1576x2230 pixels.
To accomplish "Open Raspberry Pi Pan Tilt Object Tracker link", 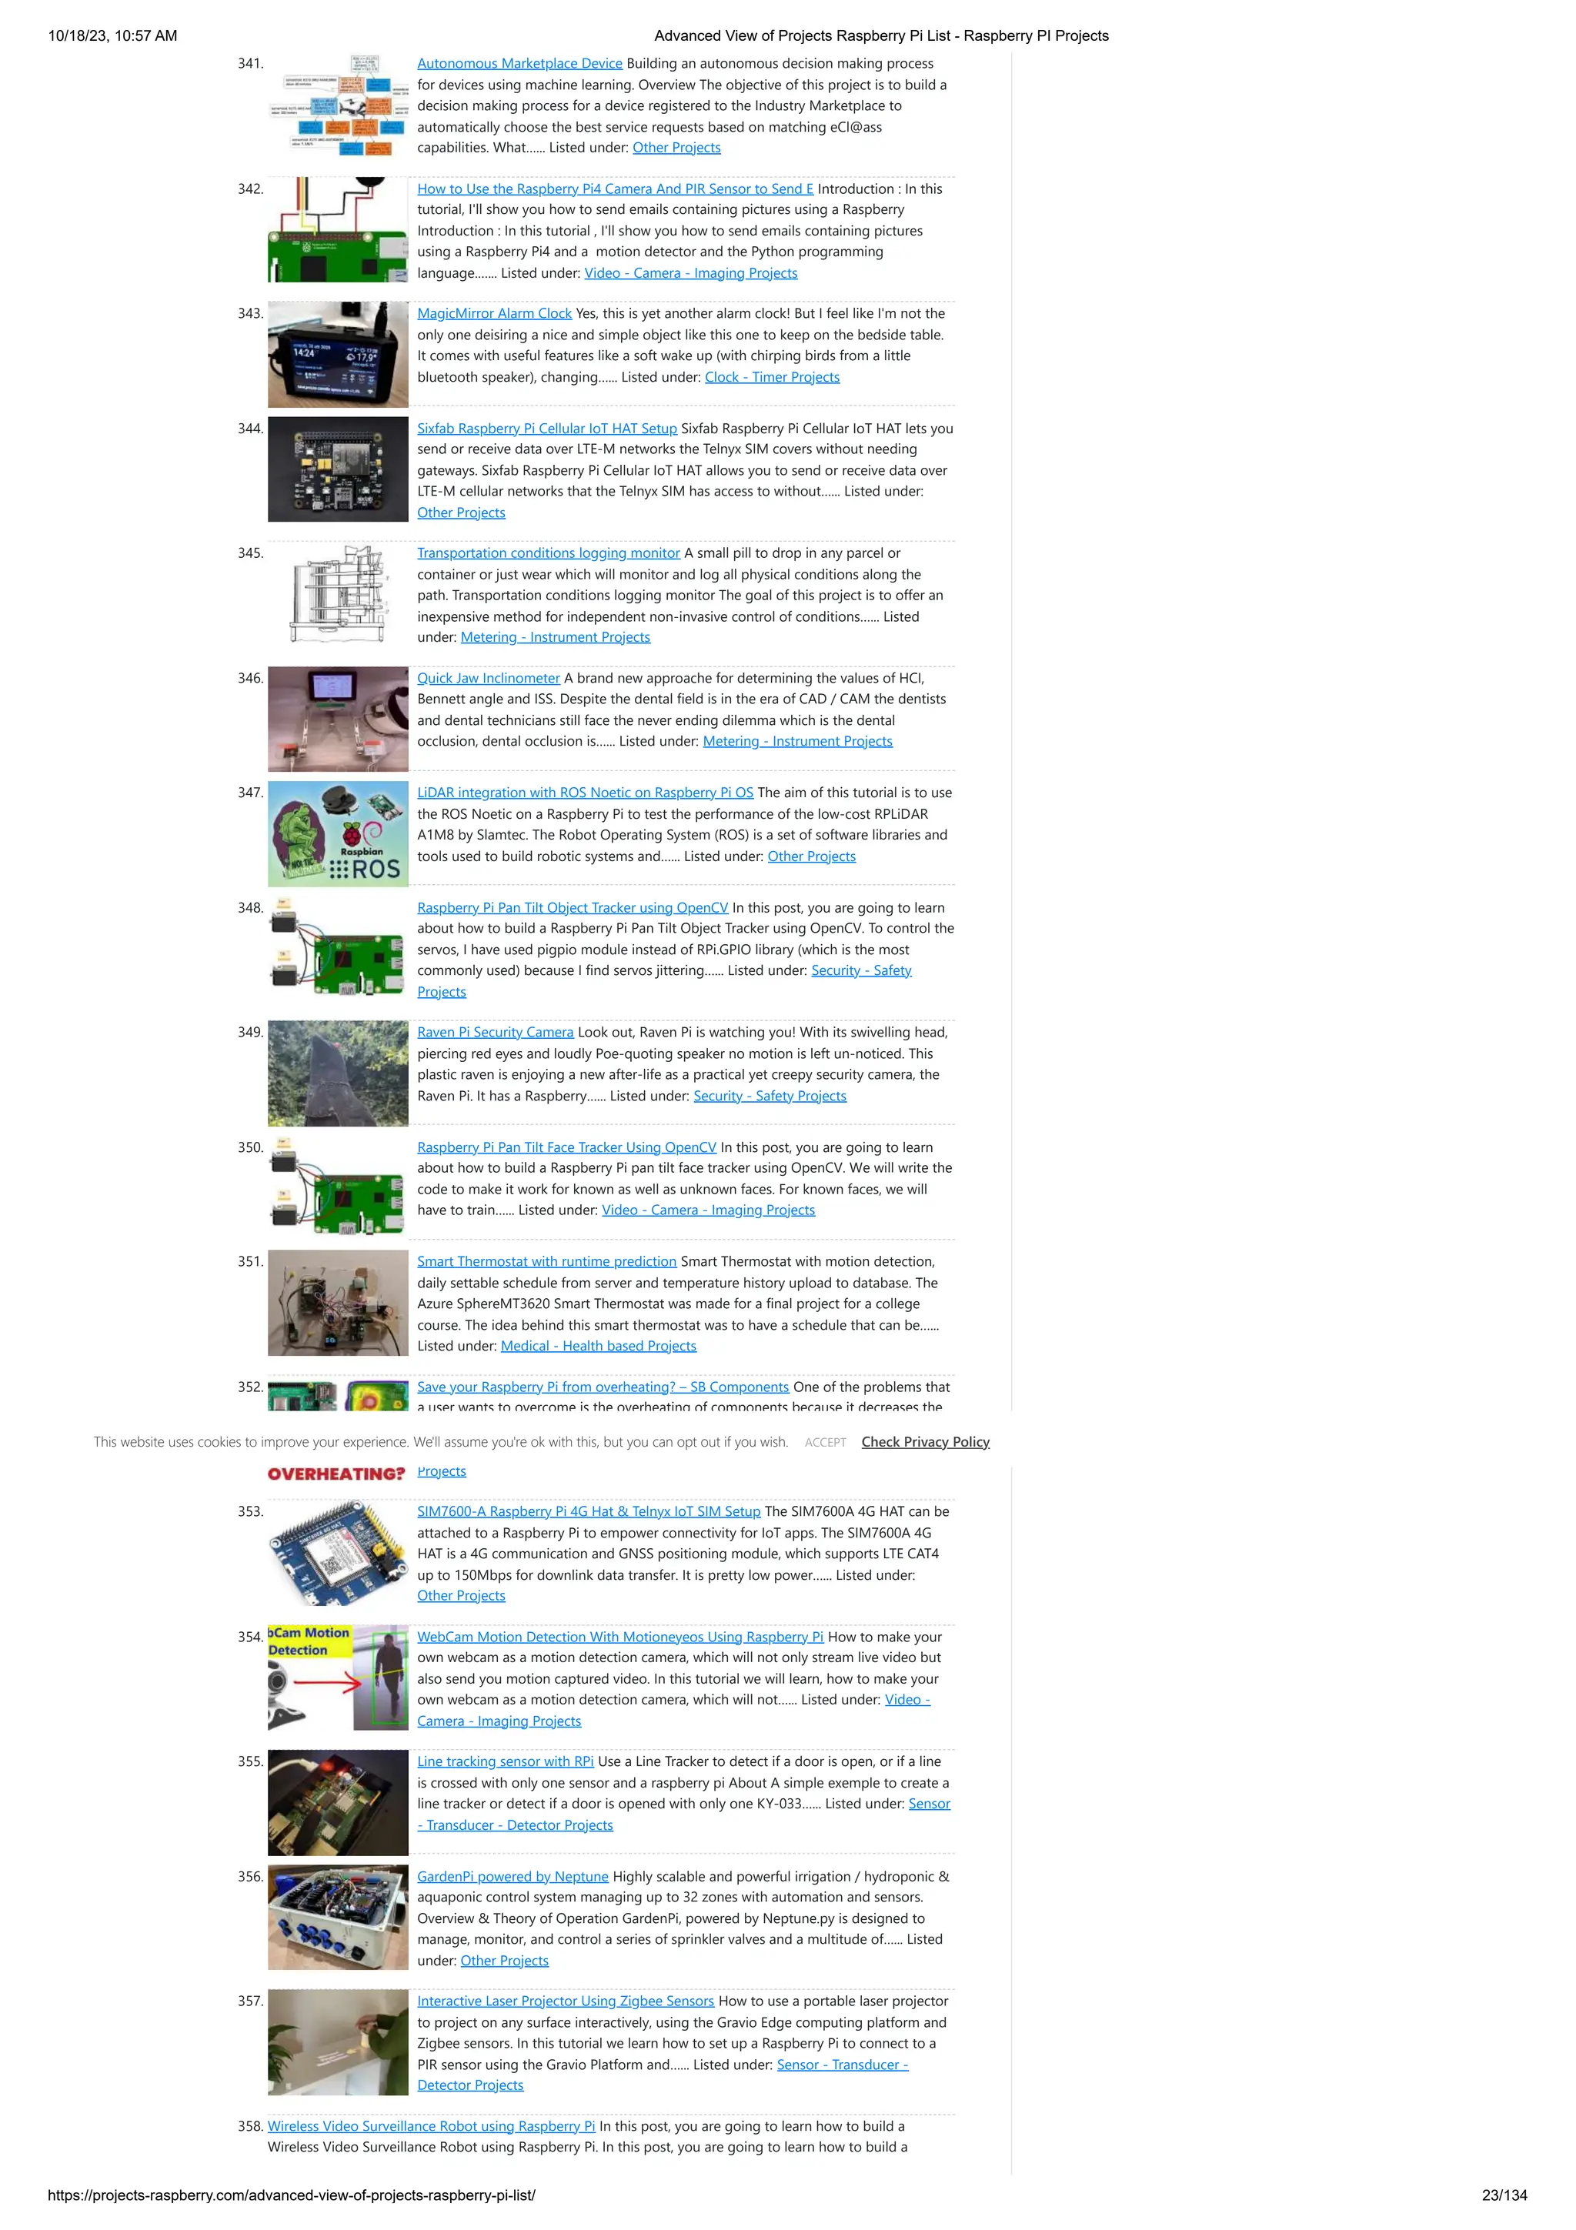I will pos(573,907).
